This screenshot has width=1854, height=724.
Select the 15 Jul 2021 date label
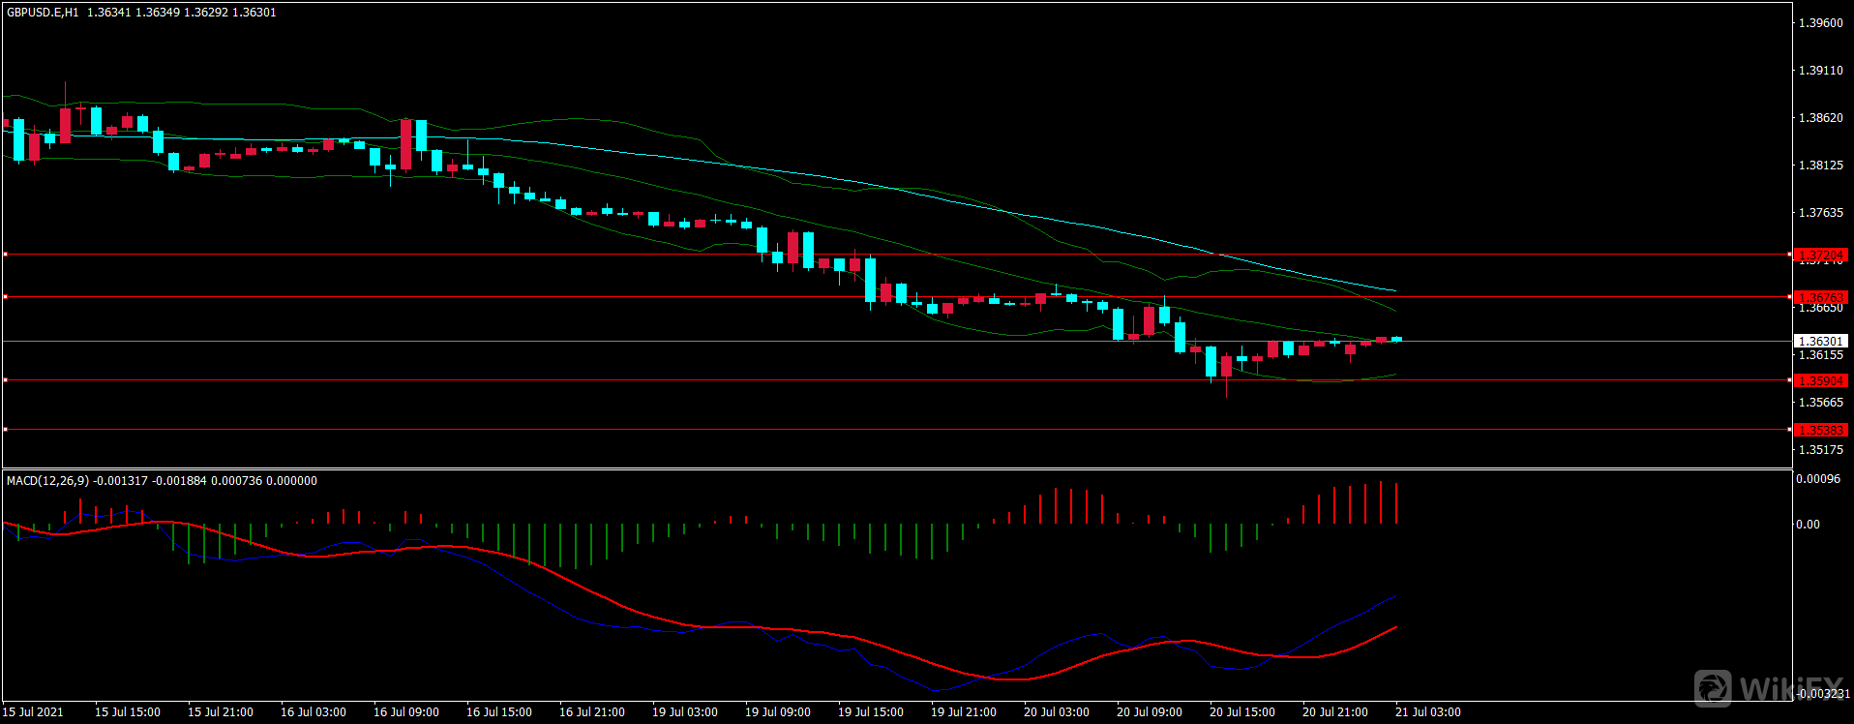point(33,712)
